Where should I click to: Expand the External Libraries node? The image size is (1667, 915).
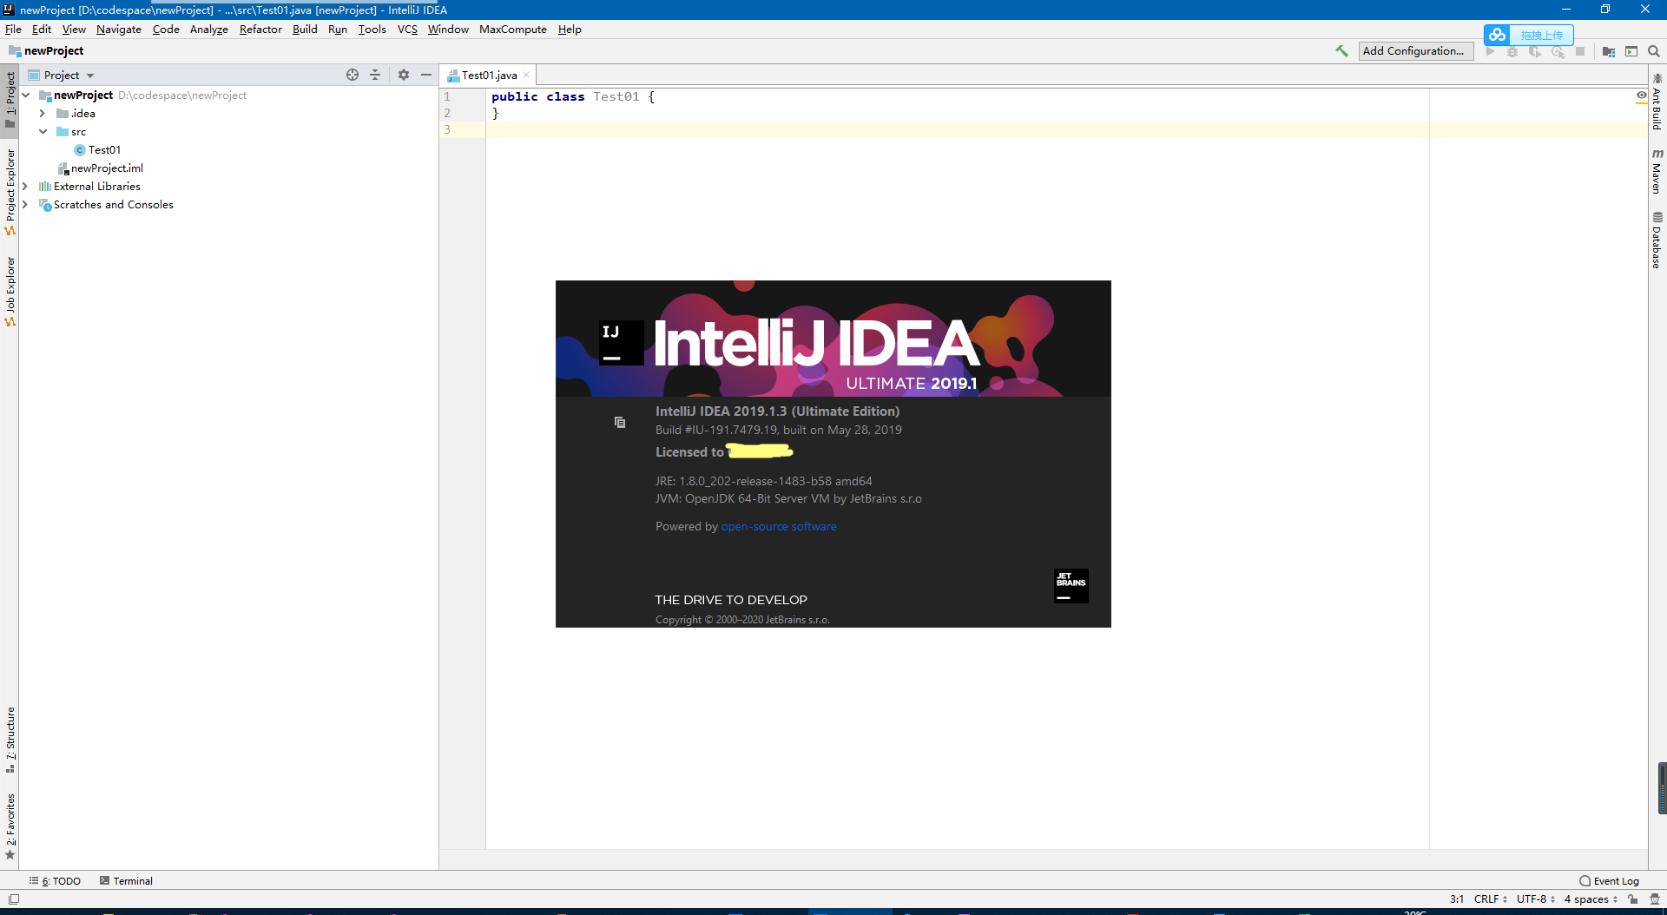[25, 186]
